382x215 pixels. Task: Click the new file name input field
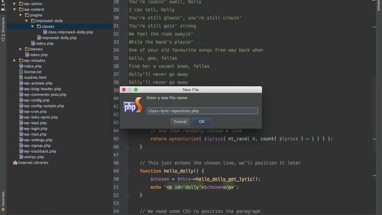202,111
